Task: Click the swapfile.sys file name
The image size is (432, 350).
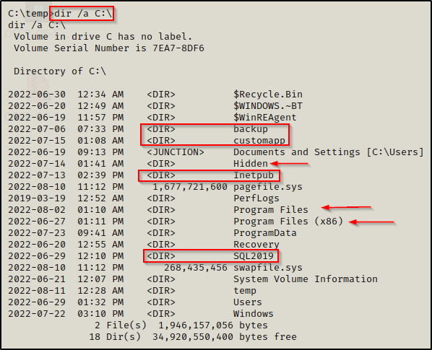Action: [x=268, y=268]
